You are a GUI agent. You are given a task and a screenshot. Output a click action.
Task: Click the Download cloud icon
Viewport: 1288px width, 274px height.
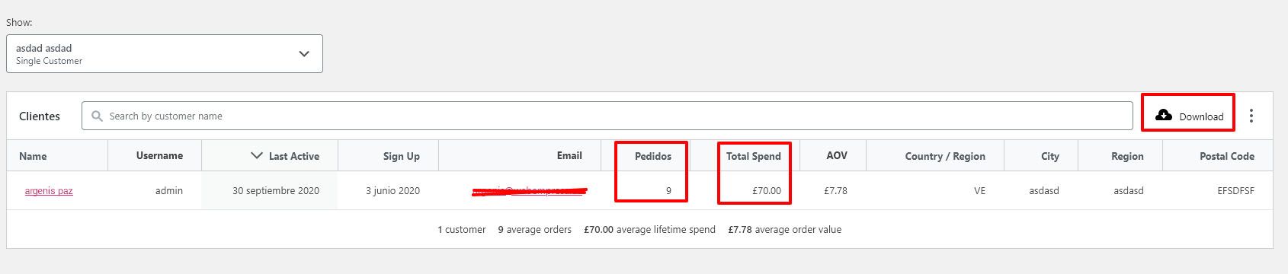pyautogui.click(x=1164, y=116)
